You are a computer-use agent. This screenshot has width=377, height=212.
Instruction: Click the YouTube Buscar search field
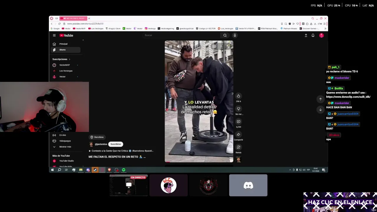pyautogui.click(x=182, y=35)
